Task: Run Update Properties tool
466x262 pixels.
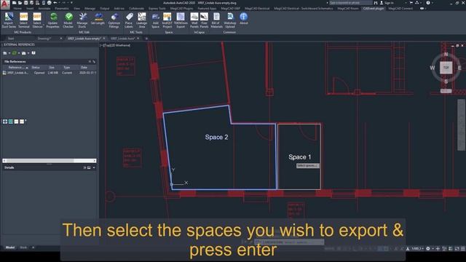Action: click(x=53, y=20)
